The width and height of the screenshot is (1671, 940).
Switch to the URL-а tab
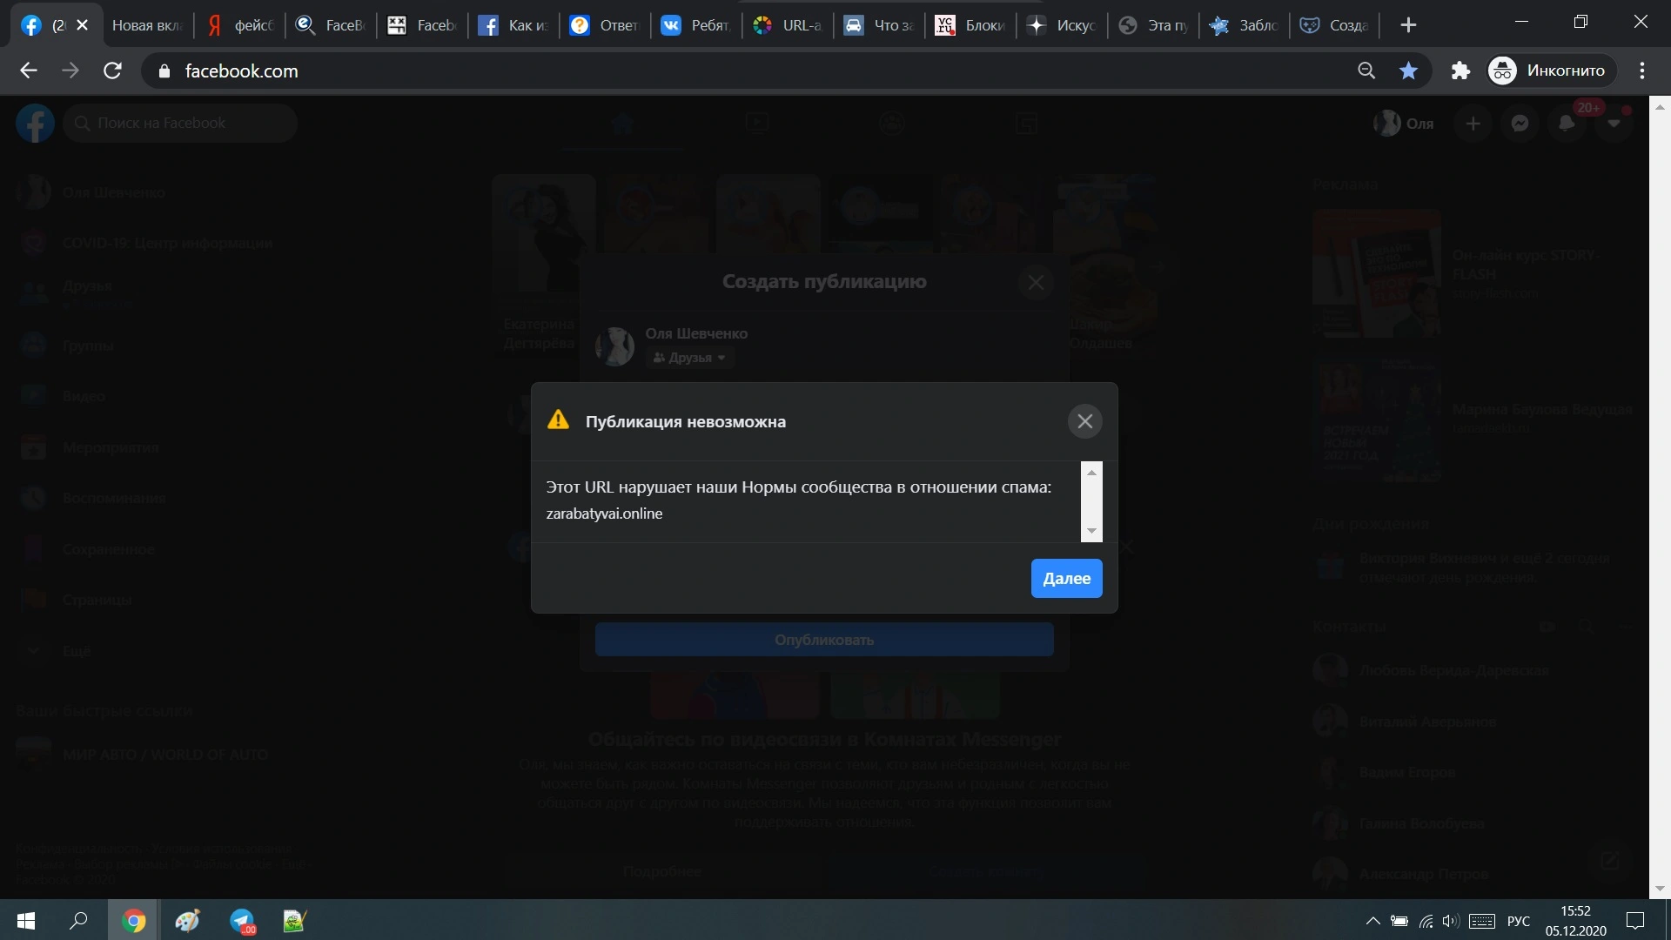[x=789, y=25]
